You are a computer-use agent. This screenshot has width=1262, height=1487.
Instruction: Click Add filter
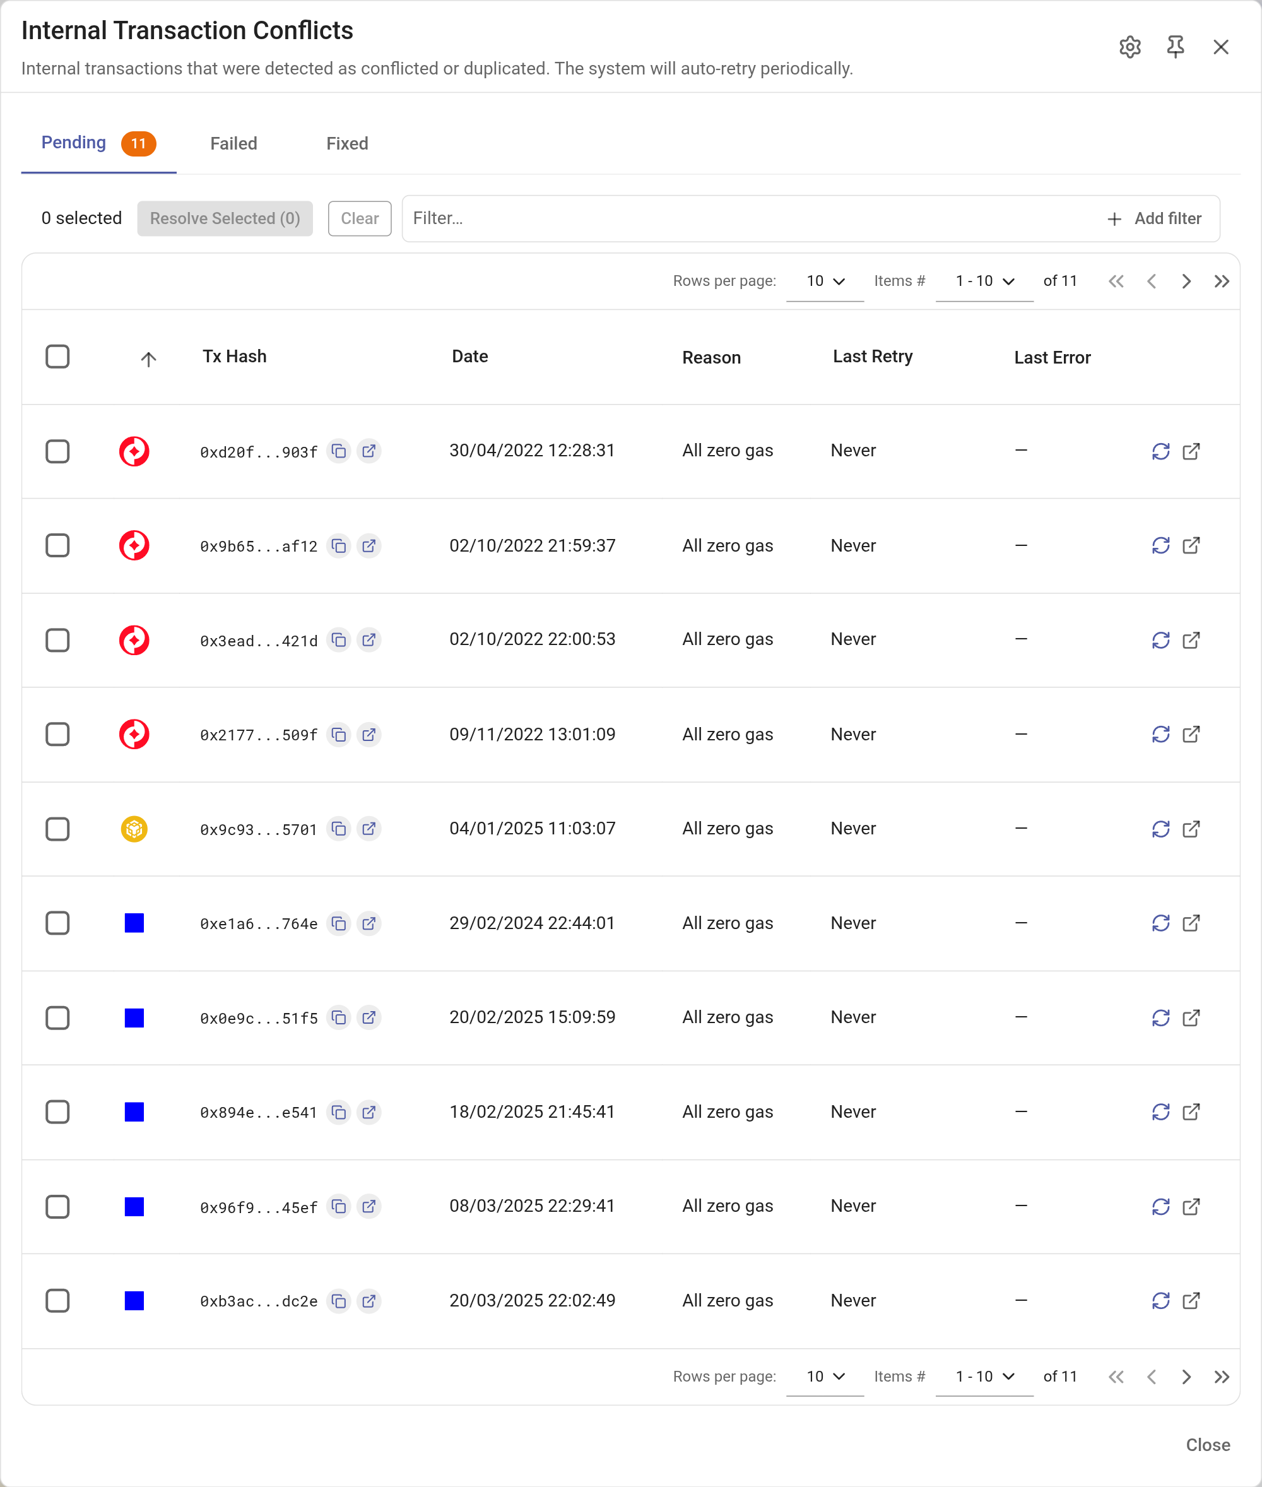click(x=1153, y=218)
